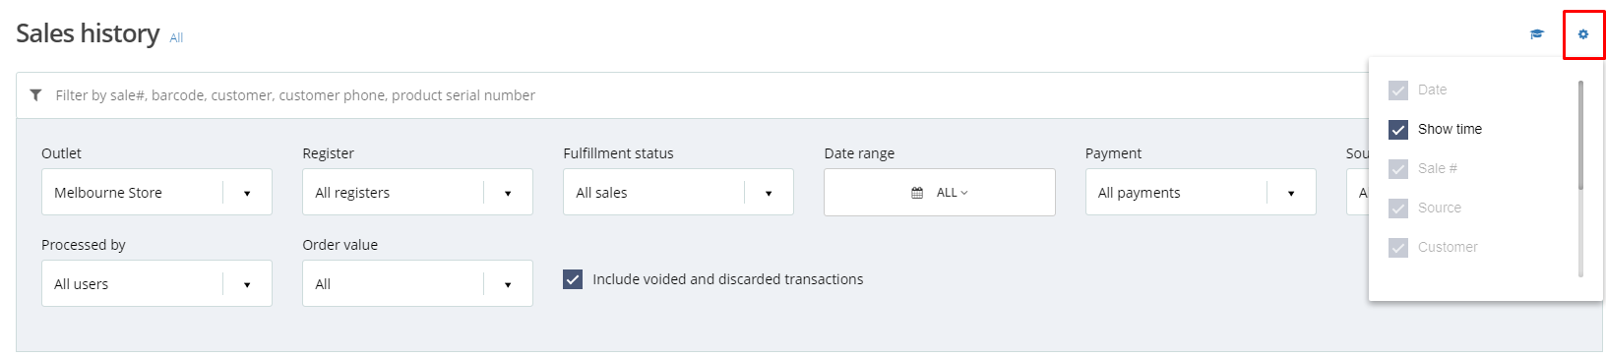Open the column settings gear icon
The height and width of the screenshot is (358, 1606).
pos(1583,34)
